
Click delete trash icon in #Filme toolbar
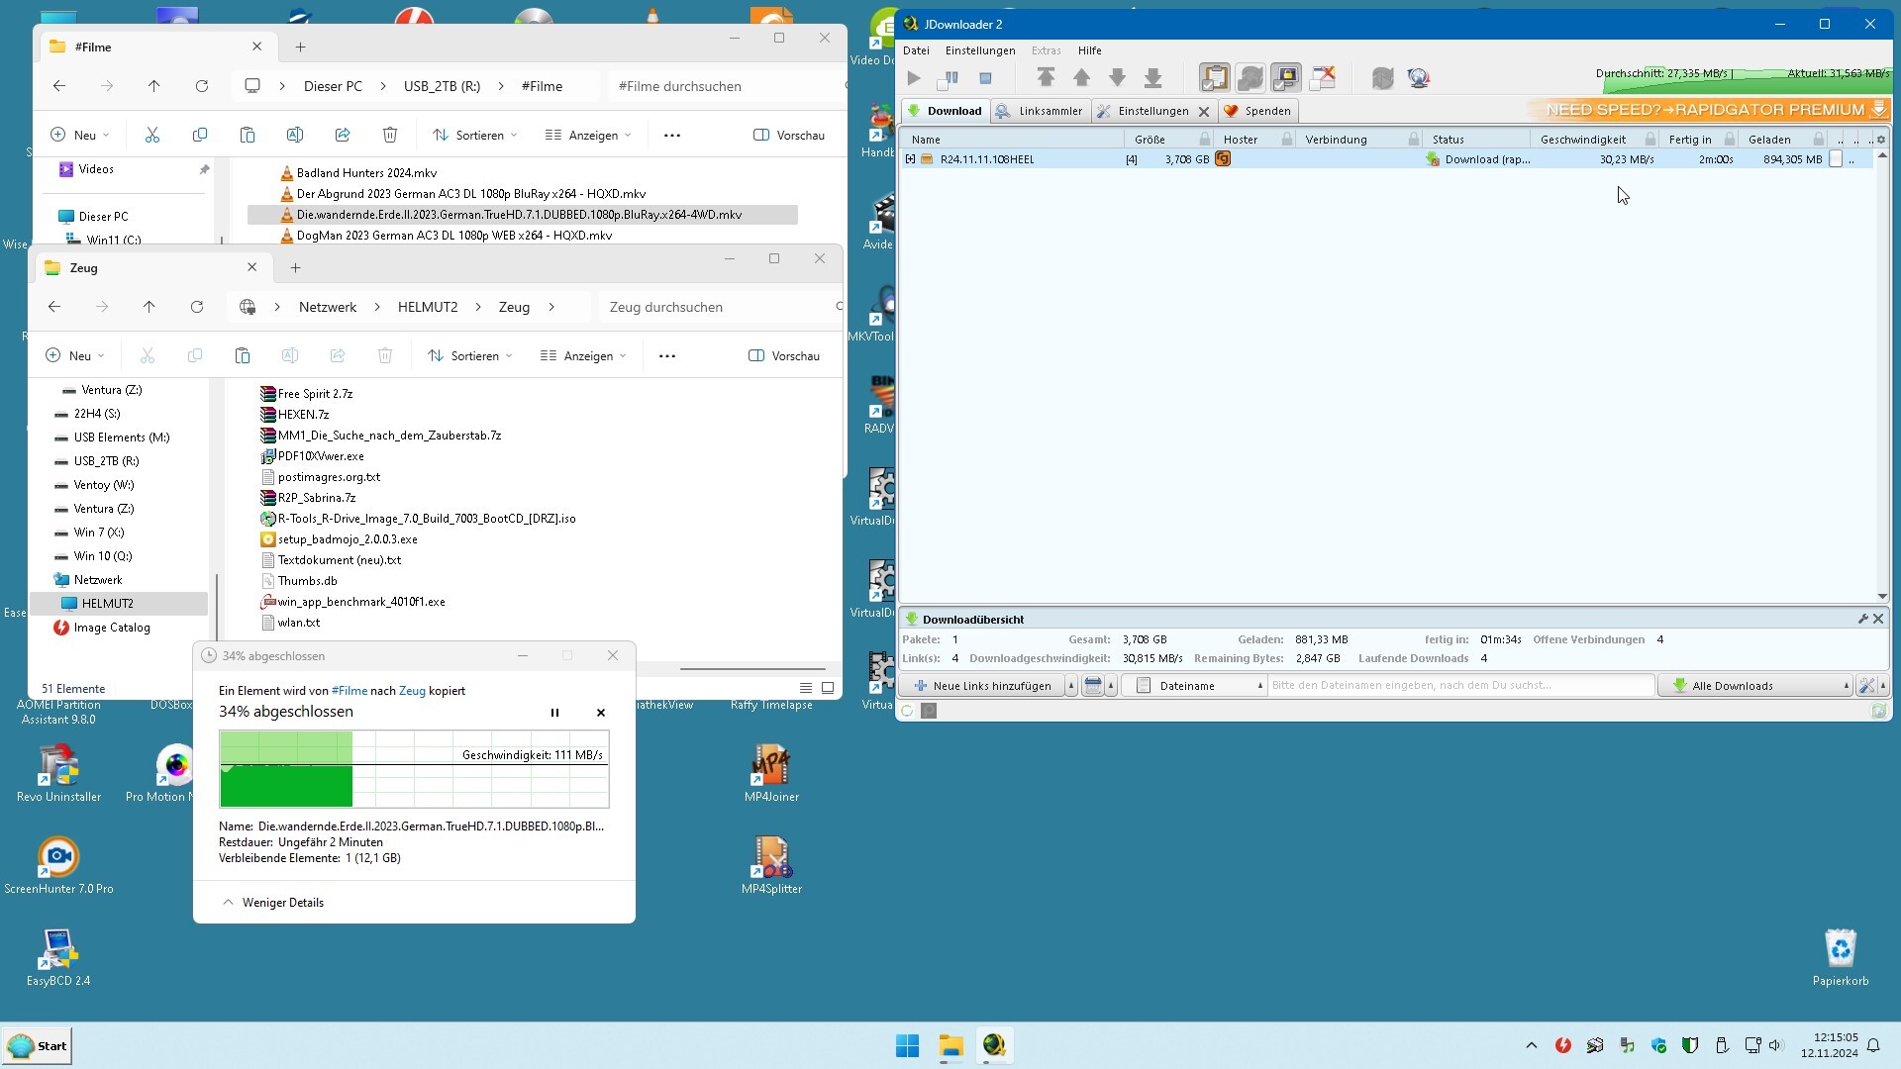(x=390, y=135)
